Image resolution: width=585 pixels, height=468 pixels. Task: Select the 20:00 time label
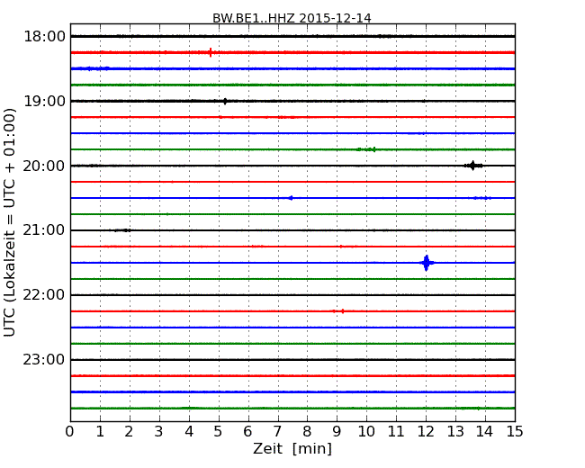44,166
